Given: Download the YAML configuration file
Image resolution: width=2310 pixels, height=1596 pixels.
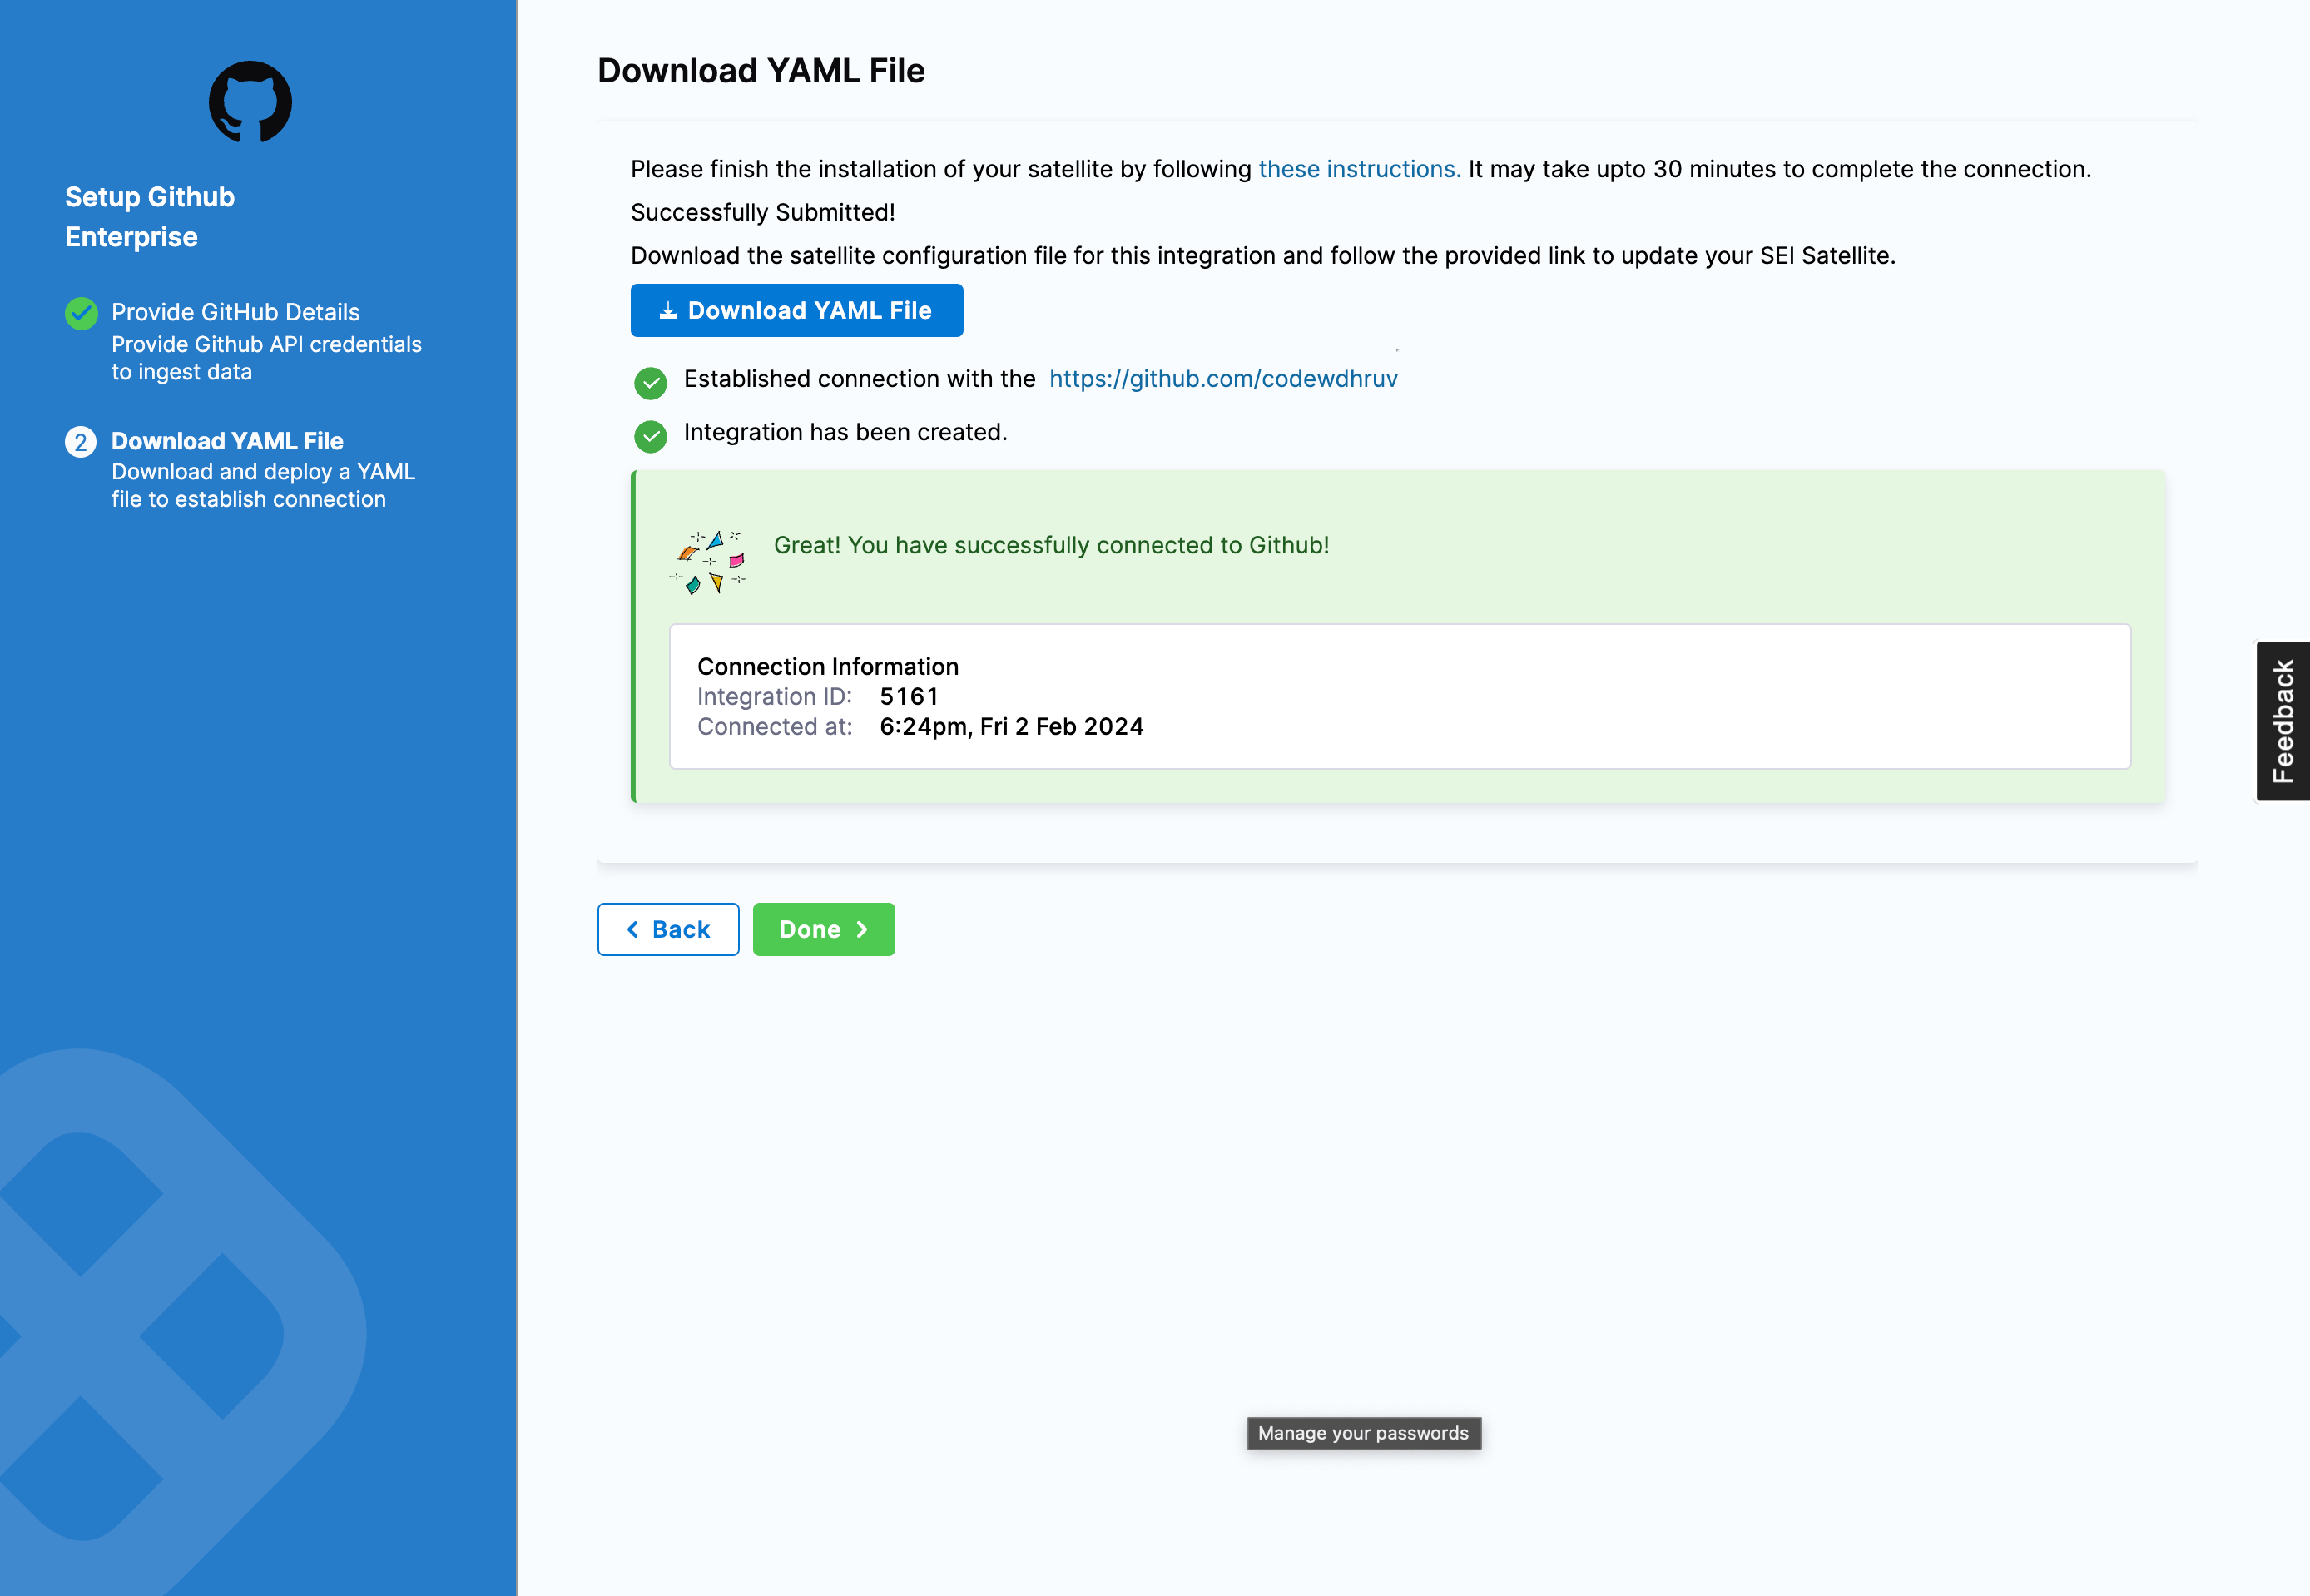Looking at the screenshot, I should point(797,310).
